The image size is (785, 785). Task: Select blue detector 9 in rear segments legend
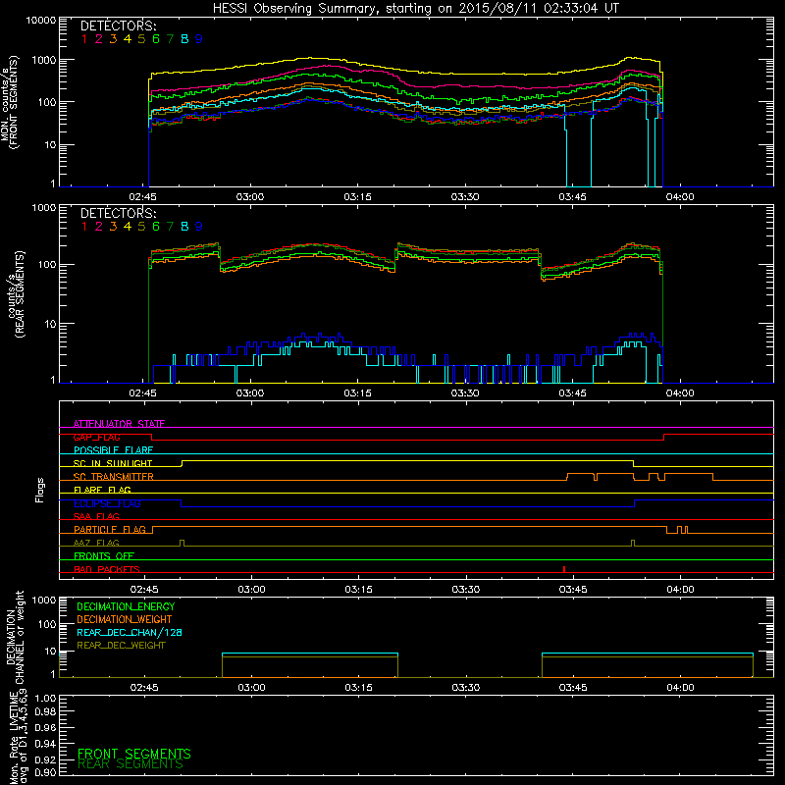199,227
